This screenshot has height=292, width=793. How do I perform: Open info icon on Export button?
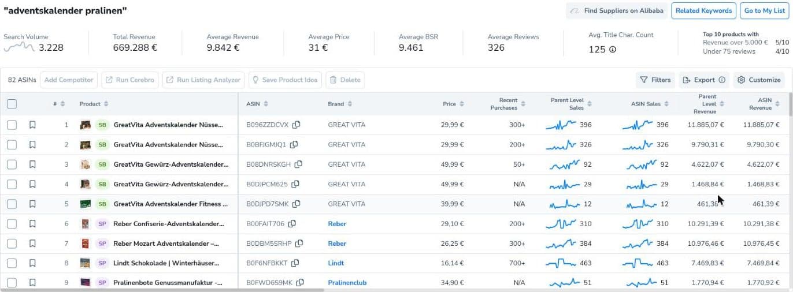pyautogui.click(x=722, y=80)
